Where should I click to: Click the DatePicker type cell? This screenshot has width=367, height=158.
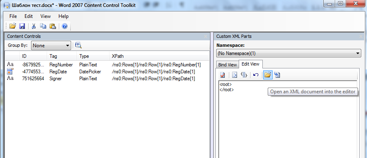[x=90, y=72]
